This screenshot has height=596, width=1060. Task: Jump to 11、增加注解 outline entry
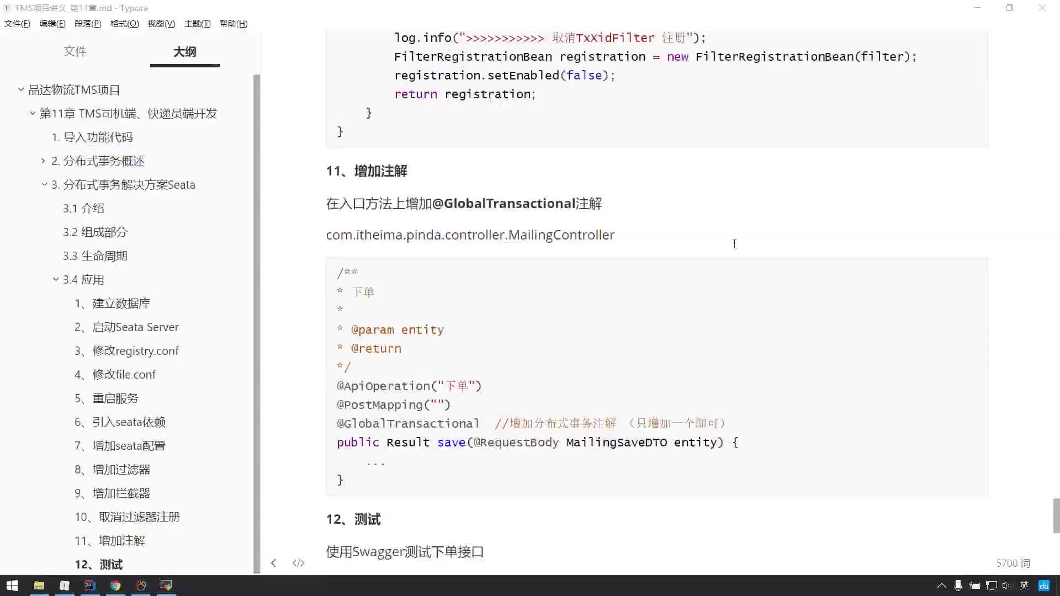pos(110,540)
